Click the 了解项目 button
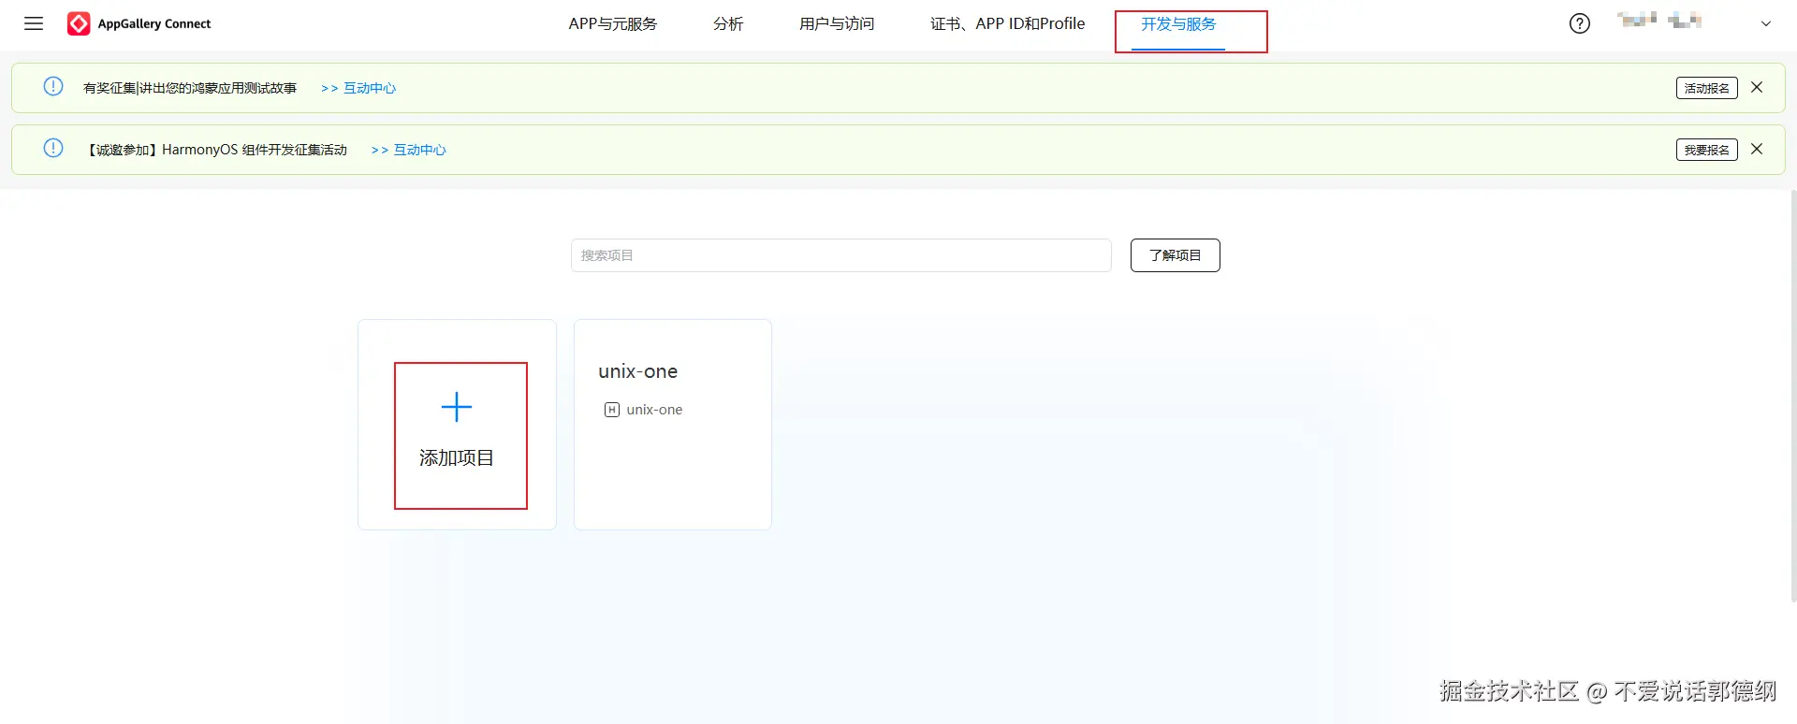This screenshot has height=724, width=1797. coord(1176,255)
